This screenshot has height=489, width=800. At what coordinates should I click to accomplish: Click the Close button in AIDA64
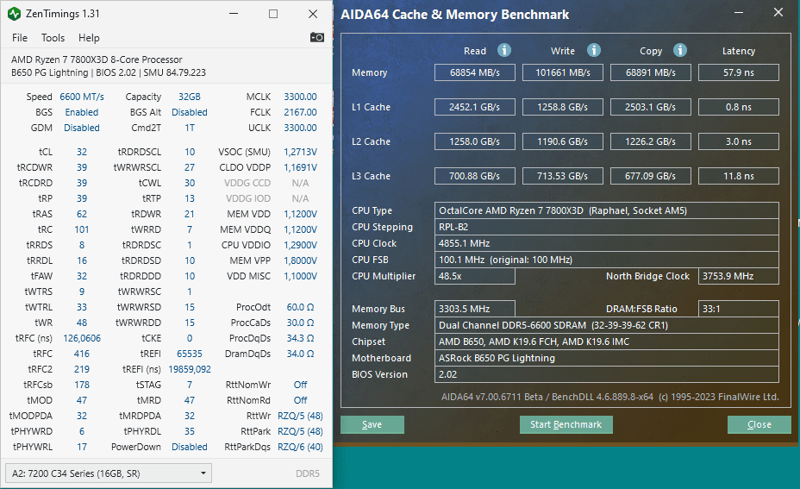click(759, 424)
